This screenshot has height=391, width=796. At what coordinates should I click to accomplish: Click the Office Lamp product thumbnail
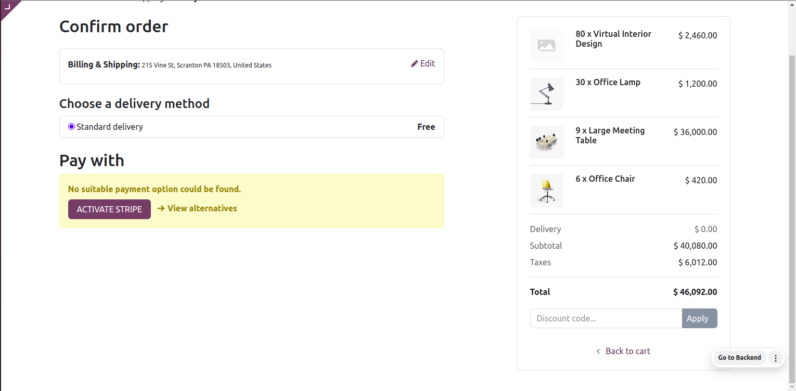[546, 94]
